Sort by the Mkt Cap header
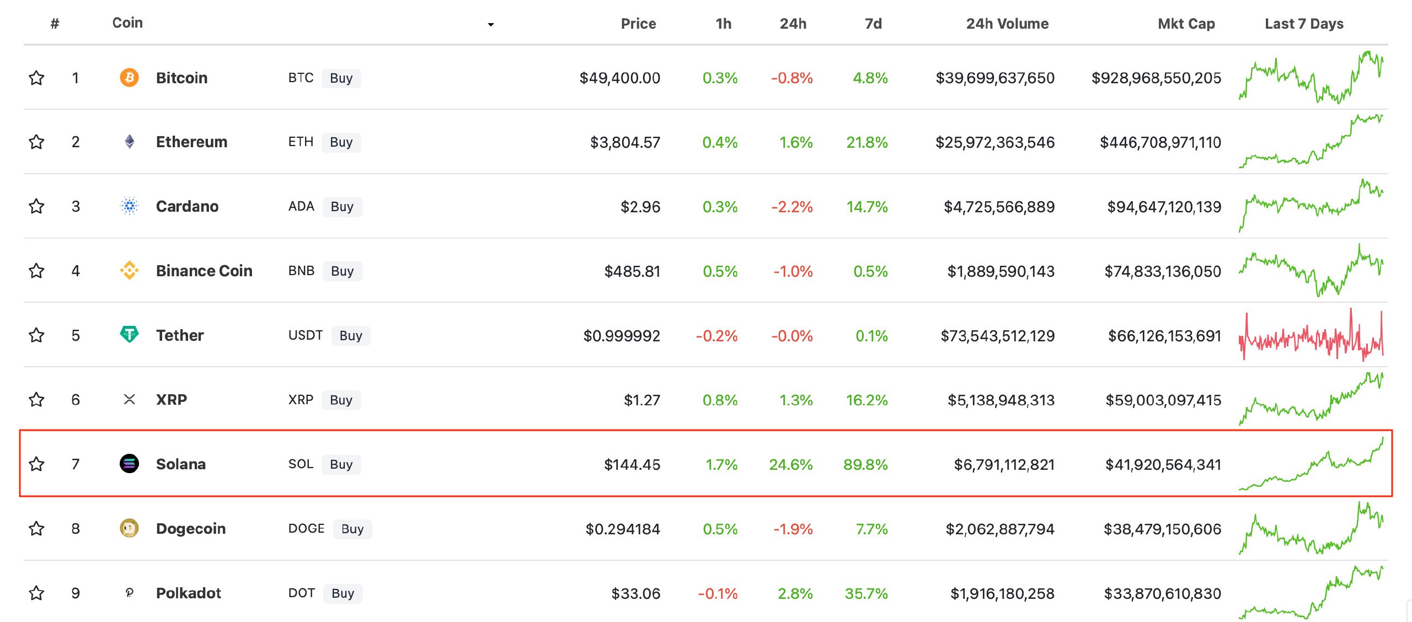This screenshot has width=1412, height=622. (1186, 24)
